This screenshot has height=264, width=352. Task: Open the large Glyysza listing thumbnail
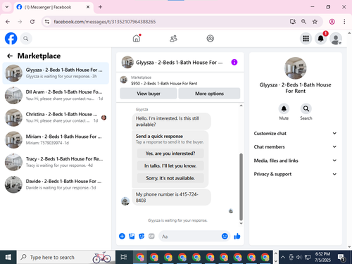coord(295,68)
